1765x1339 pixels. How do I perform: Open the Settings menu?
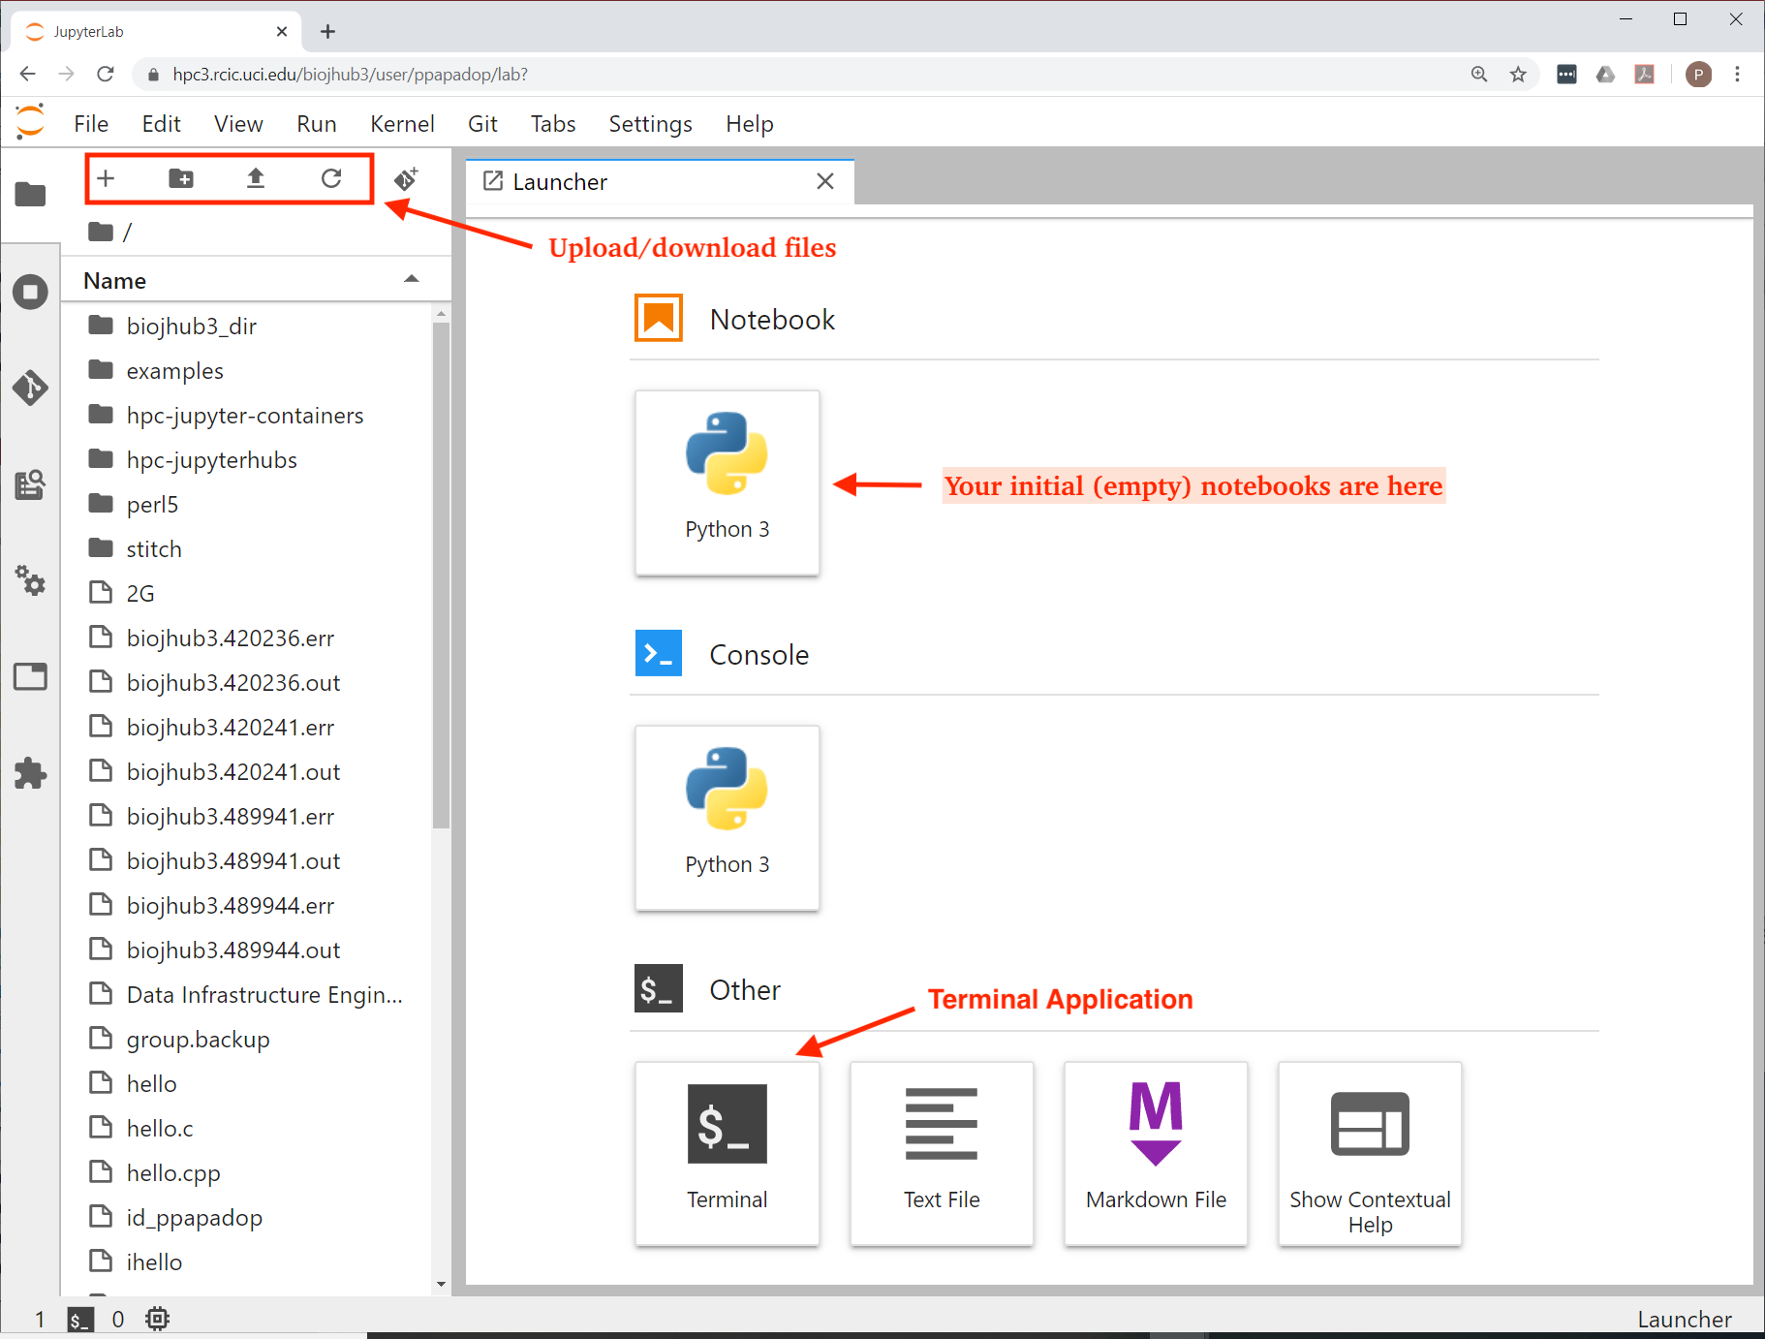coord(650,124)
